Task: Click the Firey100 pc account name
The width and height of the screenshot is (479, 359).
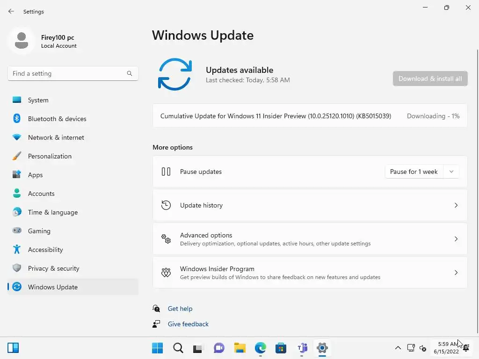Action: point(58,37)
